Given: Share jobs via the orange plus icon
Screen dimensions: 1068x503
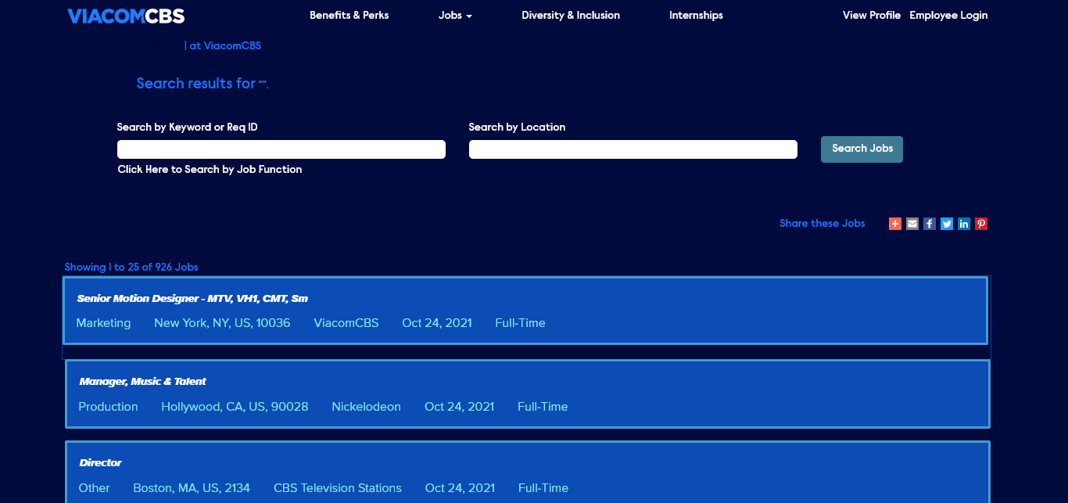Looking at the screenshot, I should [x=895, y=224].
